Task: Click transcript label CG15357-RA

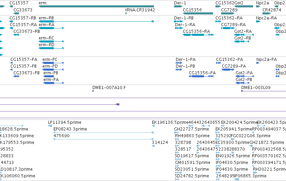Action: (x=23, y=24)
